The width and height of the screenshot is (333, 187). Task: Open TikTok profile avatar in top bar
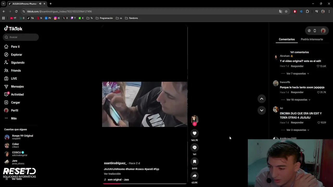pyautogui.click(x=323, y=31)
